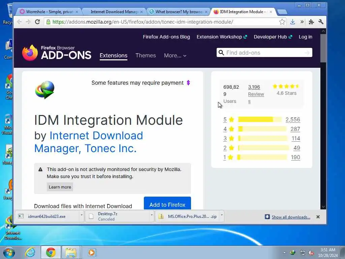
Task: Click the IDM add-on globe icon
Action: point(45,90)
